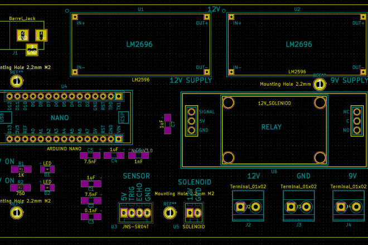Viewport: 368px width, 245px height.
Task: Click capacitor C4 1uF footprint
Action: click(x=114, y=155)
